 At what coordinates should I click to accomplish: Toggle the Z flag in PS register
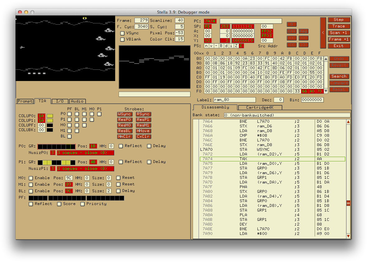pos(236,46)
